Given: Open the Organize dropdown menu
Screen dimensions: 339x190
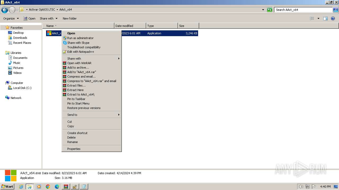Looking at the screenshot, I should click(11, 18).
